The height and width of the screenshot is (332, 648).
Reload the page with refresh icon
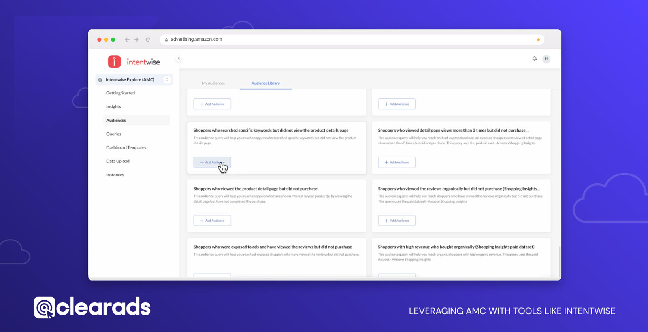coord(148,40)
